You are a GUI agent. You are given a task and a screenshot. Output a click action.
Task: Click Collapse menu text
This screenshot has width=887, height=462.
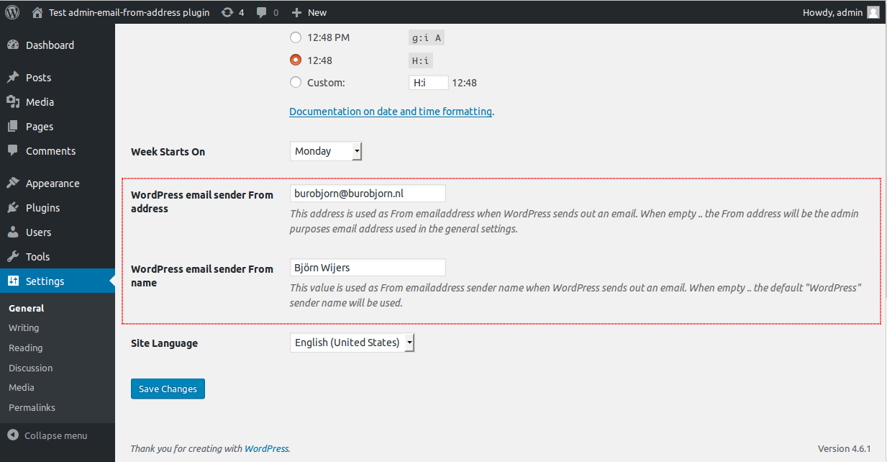tap(55, 435)
